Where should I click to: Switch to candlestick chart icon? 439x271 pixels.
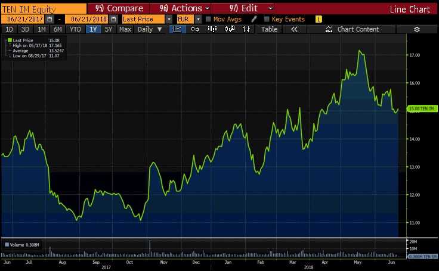coord(195,29)
